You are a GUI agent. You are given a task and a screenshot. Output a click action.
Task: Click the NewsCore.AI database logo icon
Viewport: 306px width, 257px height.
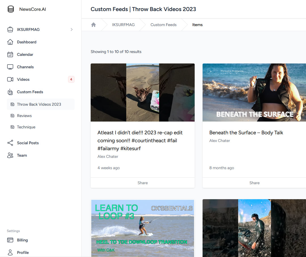(11, 9)
